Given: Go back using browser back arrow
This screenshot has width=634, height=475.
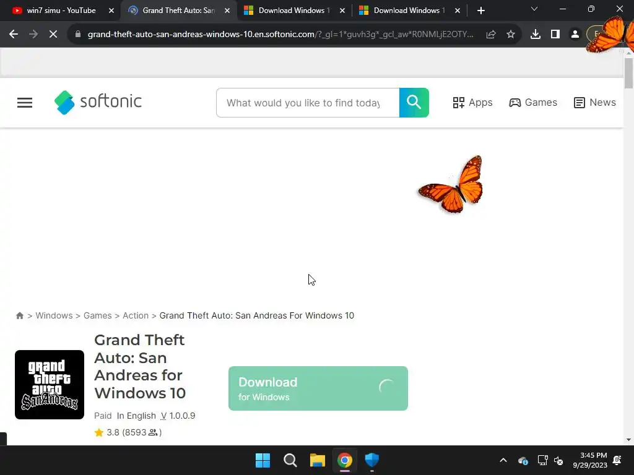Looking at the screenshot, I should 14,35.
